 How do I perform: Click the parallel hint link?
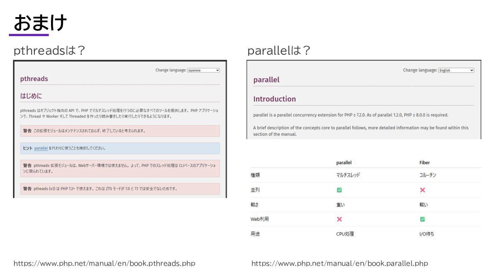[x=41, y=148]
